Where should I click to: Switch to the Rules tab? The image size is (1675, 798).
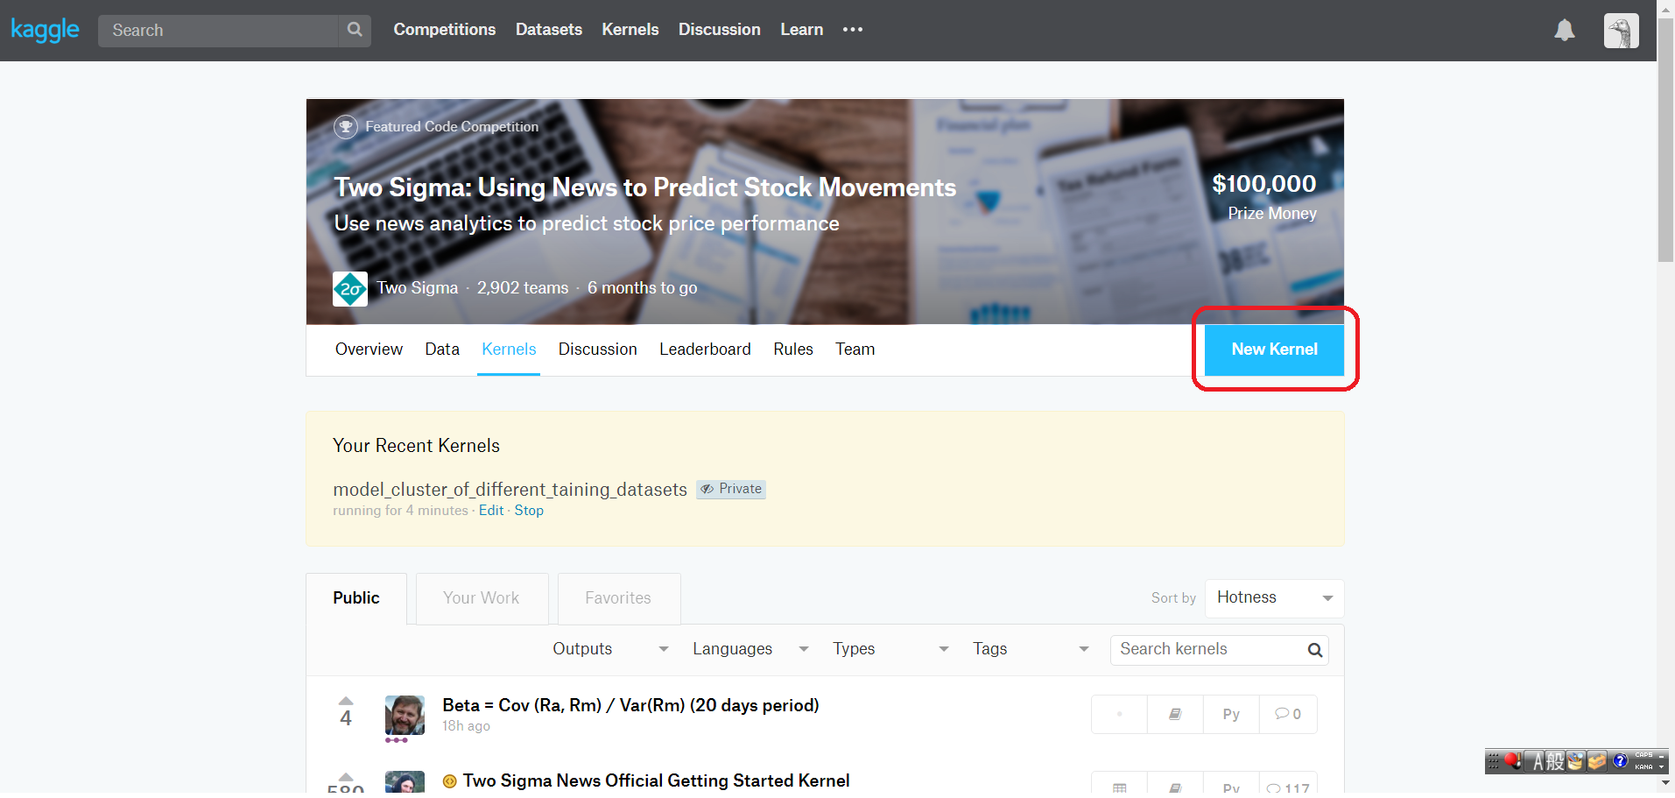tap(793, 350)
